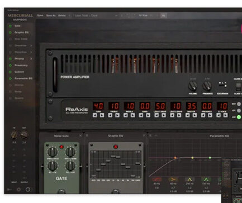Decrease ReAxis Middle with left arrow

[x=126, y=115]
